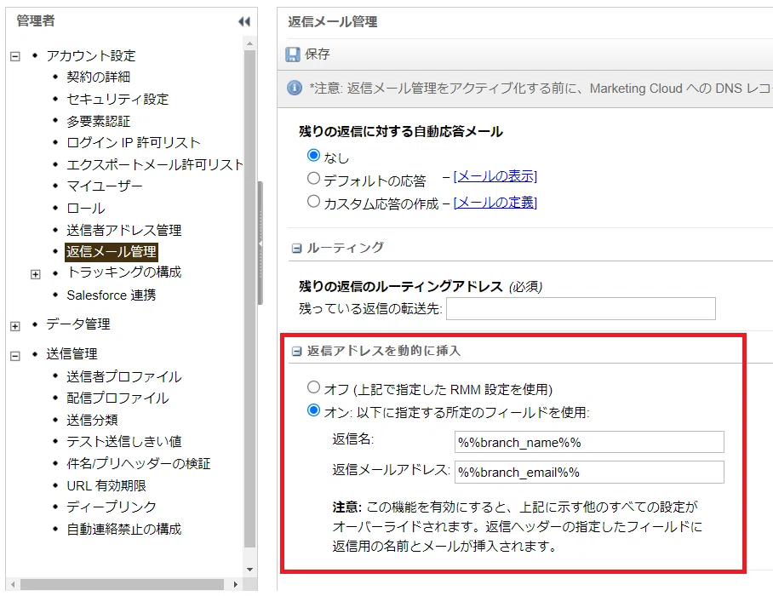This screenshot has width=773, height=596.
Task: Open 件名/プリヘッダーの検証 in the tree
Action: (139, 464)
